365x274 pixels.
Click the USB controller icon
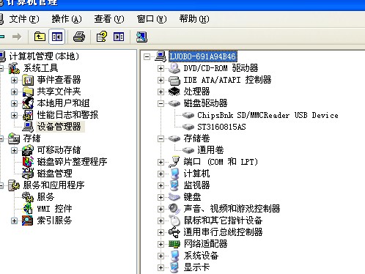pyautogui.click(x=174, y=232)
